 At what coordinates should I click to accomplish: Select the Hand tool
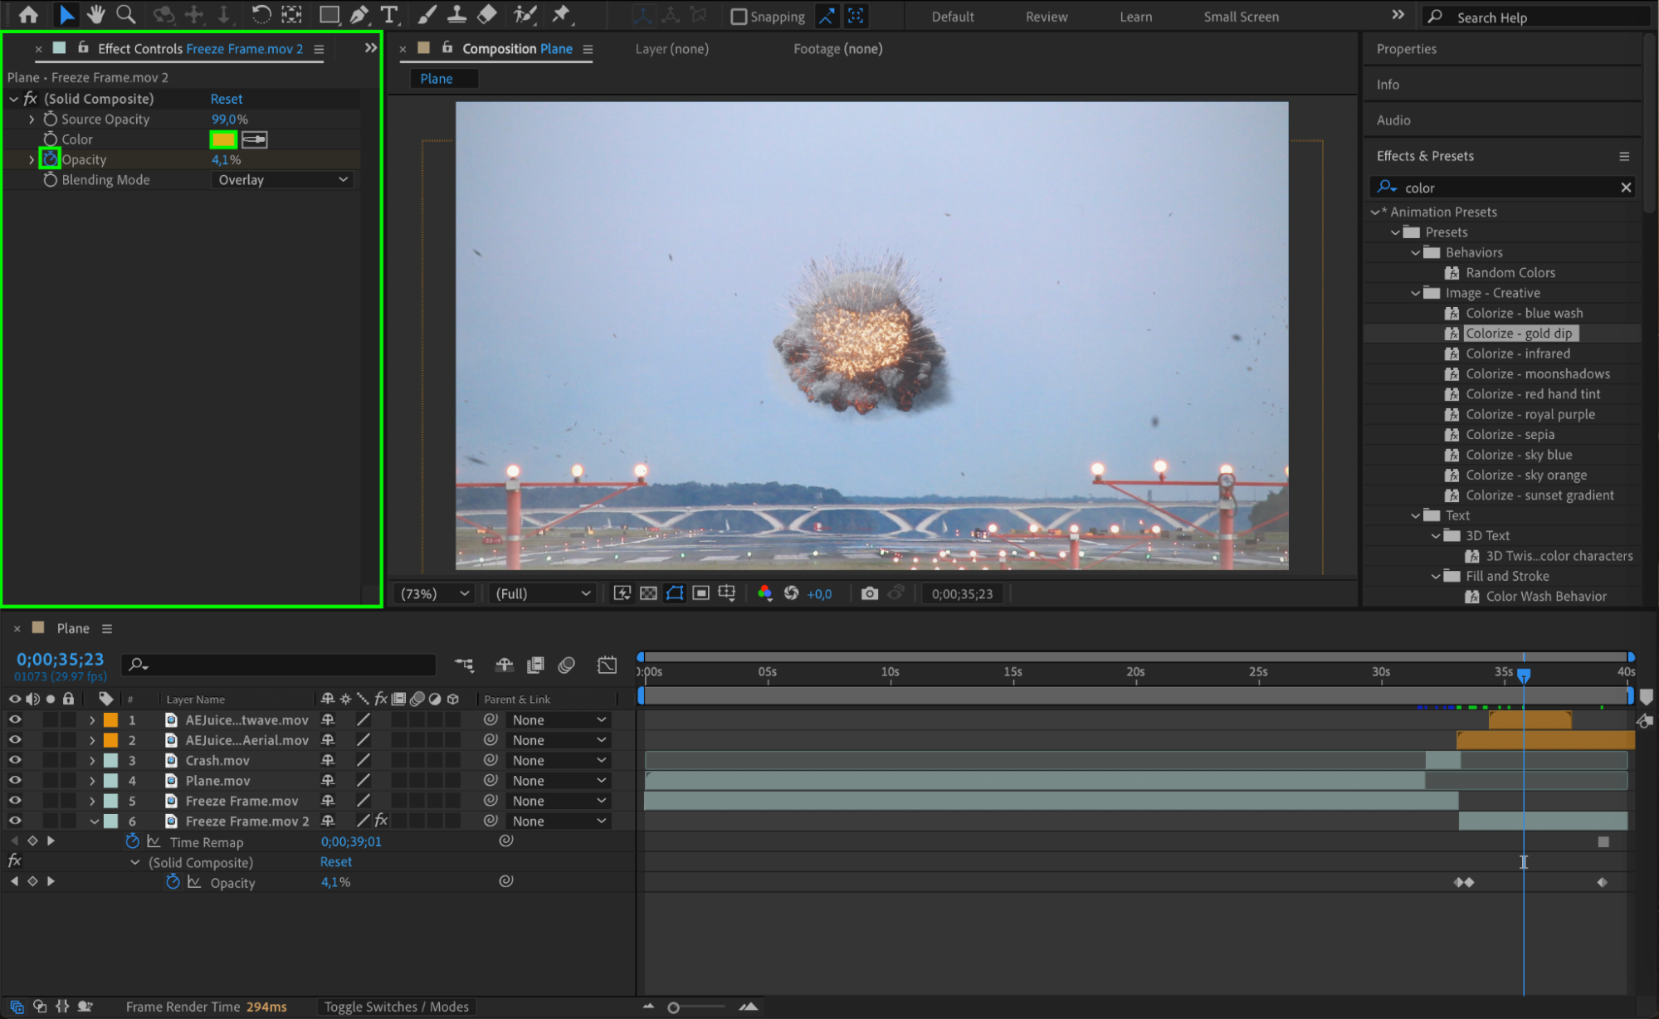coord(95,14)
